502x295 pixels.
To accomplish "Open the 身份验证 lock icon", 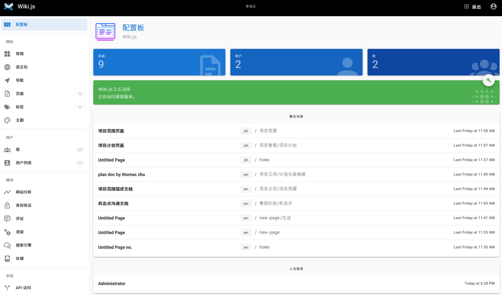I will click(x=7, y=205).
